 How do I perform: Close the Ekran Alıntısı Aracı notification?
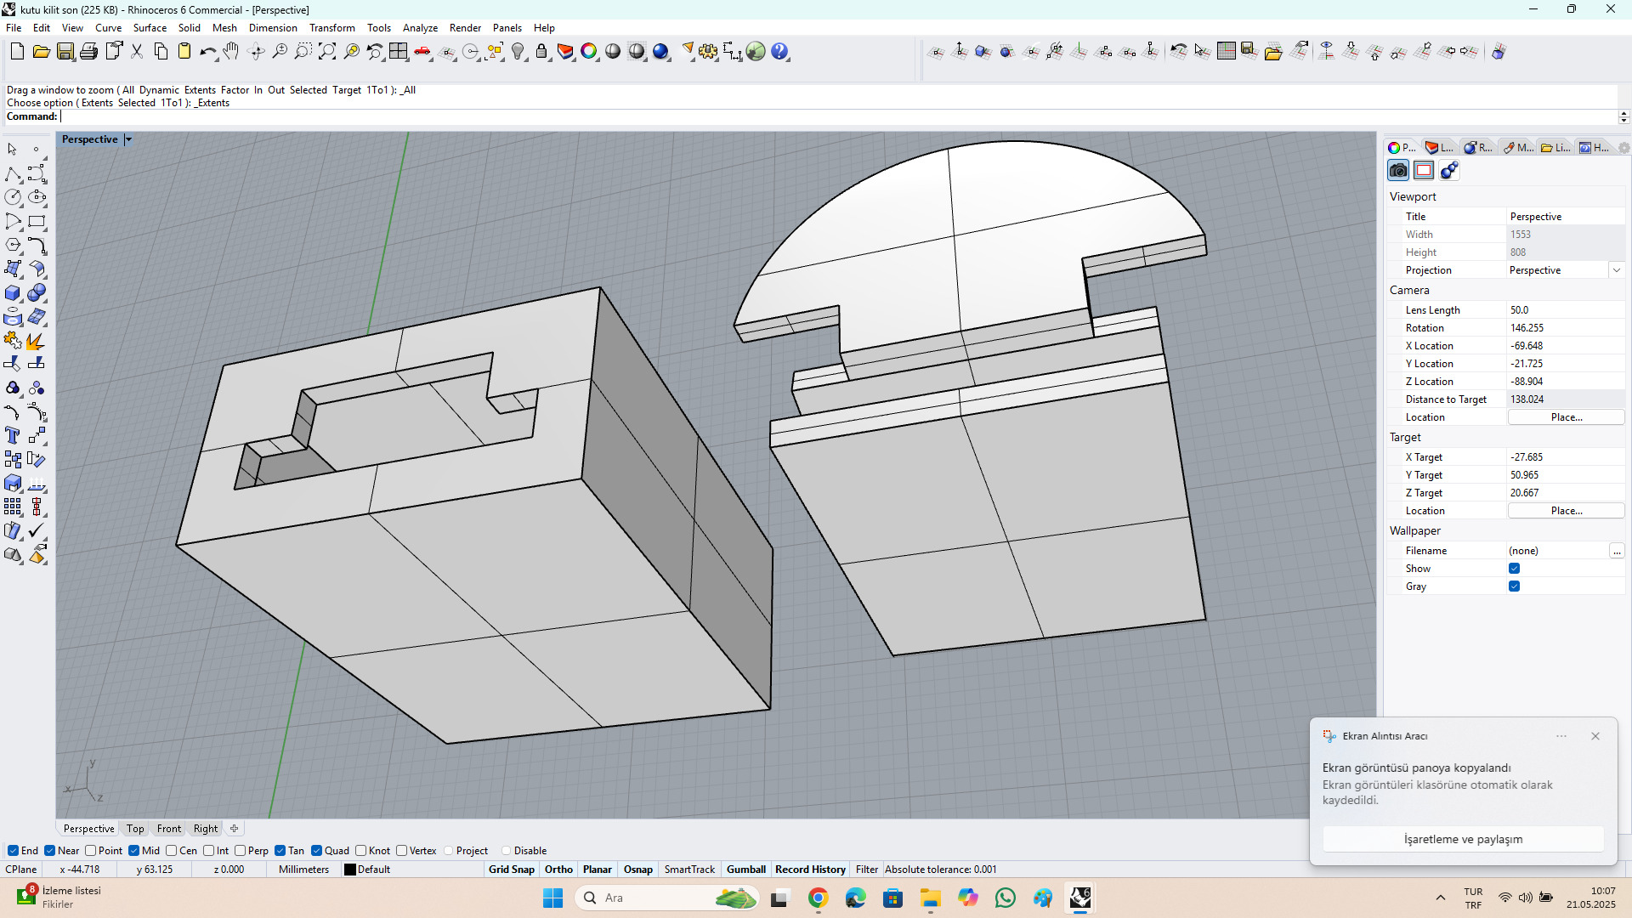pyautogui.click(x=1595, y=736)
